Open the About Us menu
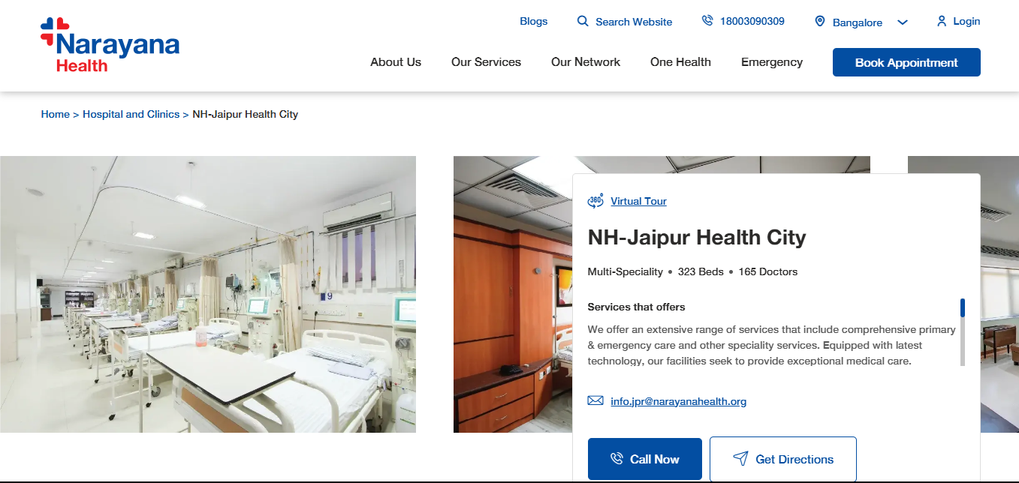The height and width of the screenshot is (483, 1019). (x=396, y=62)
